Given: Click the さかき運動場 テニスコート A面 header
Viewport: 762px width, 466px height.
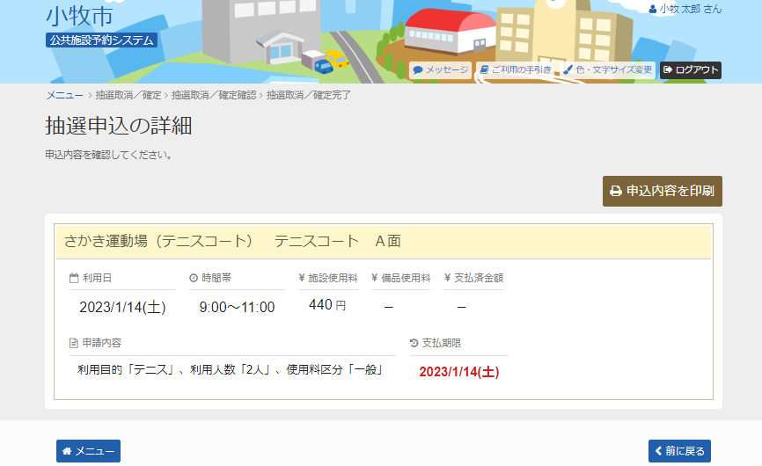Looking at the screenshot, I should coord(232,241).
